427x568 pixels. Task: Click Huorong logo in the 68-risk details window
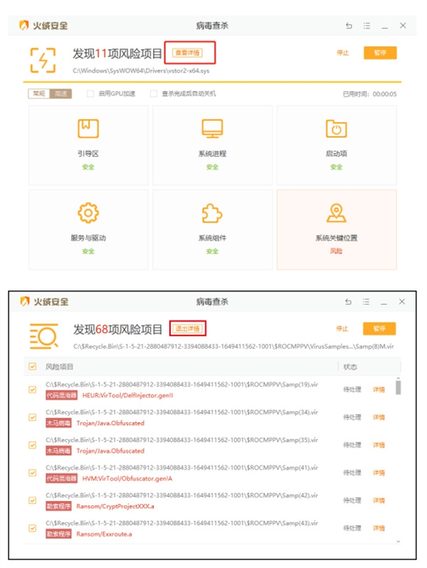(x=25, y=301)
